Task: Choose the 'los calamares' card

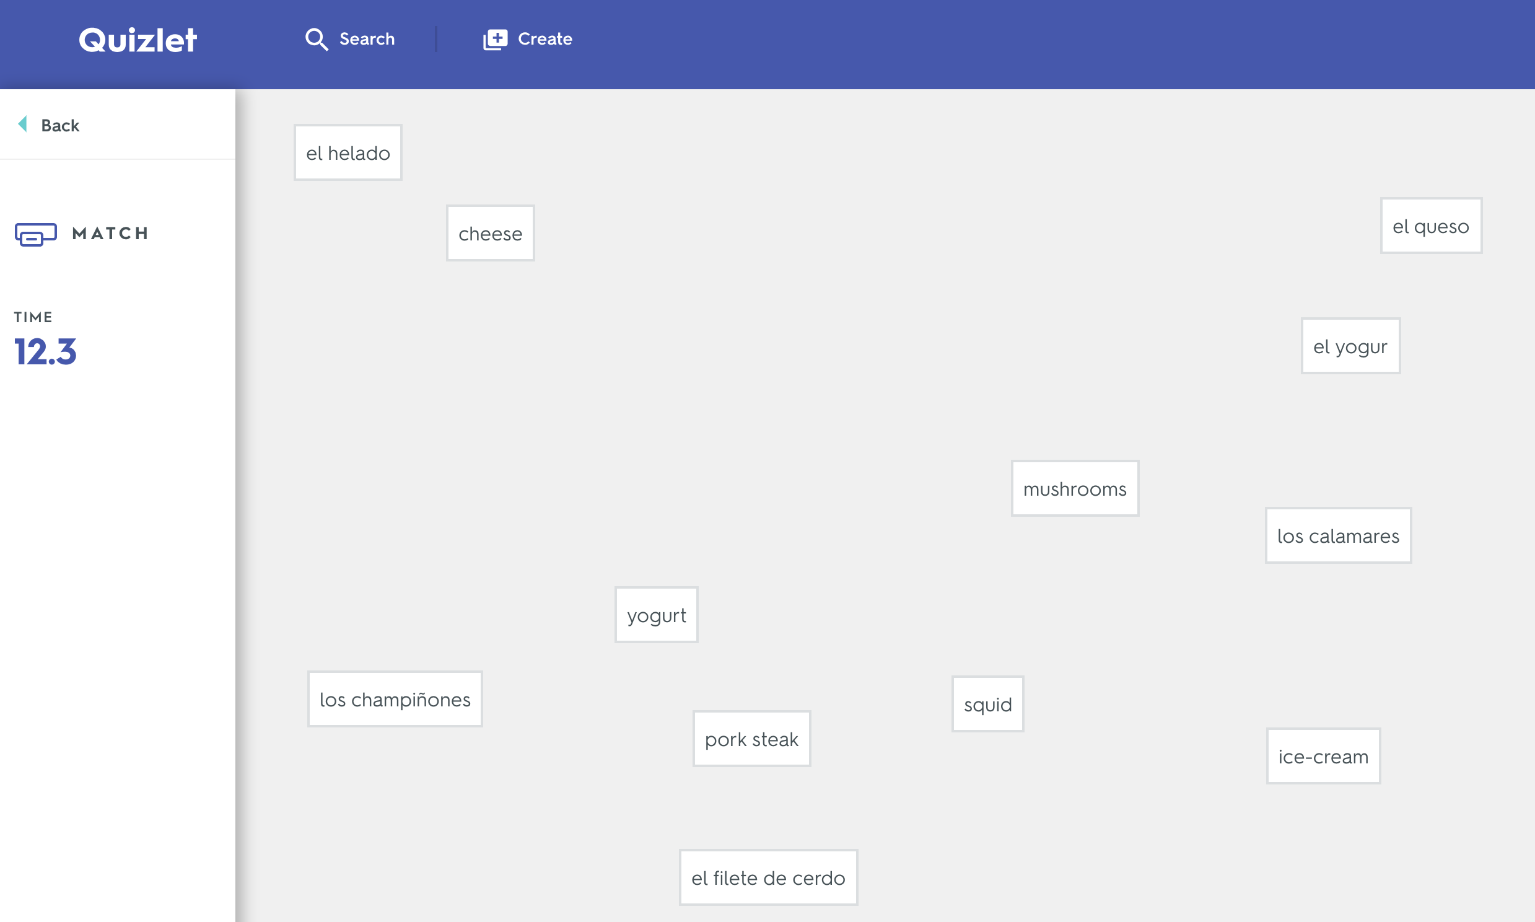Action: tap(1338, 536)
